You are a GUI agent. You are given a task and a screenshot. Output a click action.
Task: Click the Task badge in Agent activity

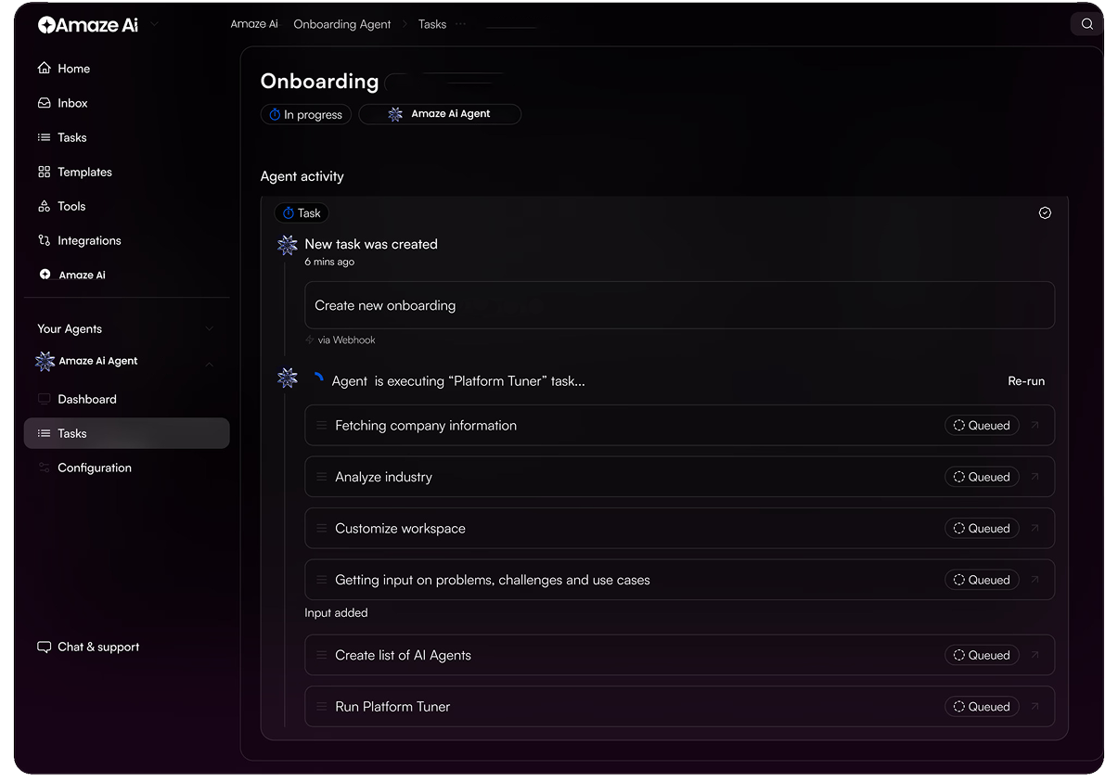302,212
